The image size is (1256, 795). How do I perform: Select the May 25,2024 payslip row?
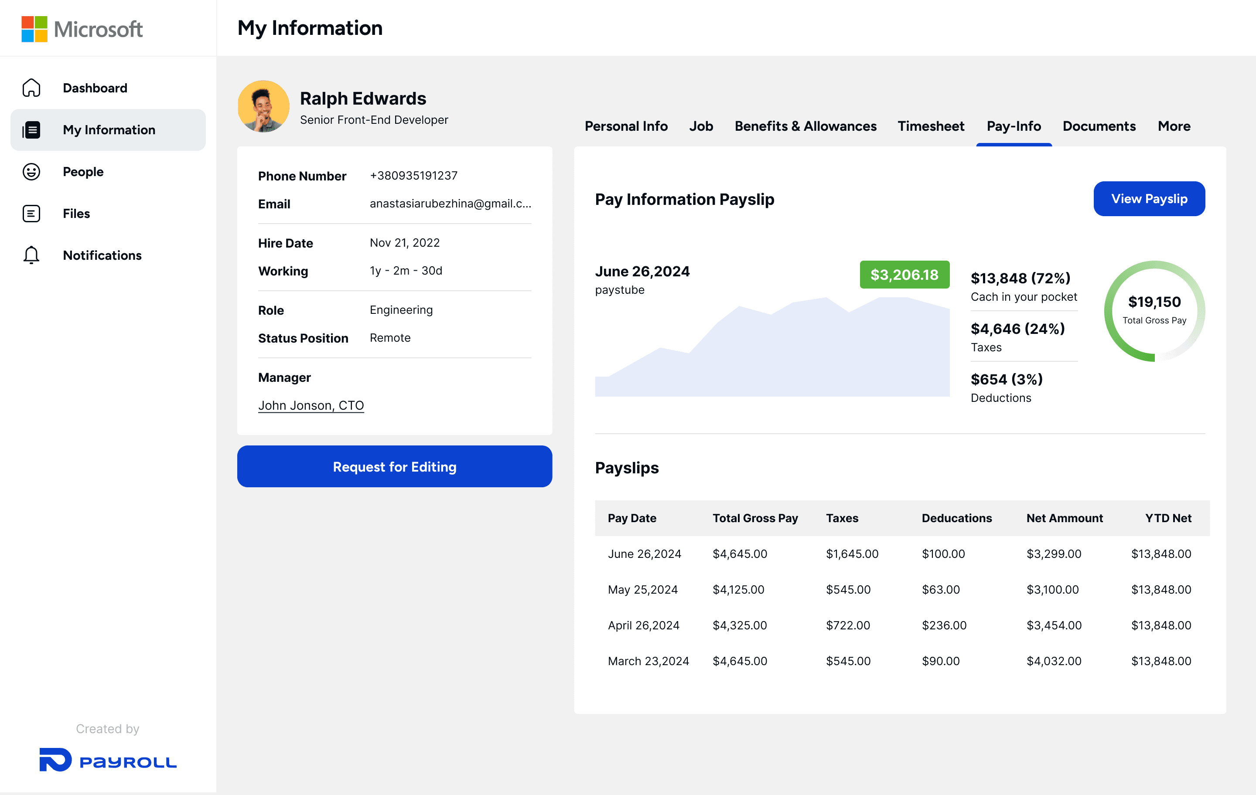899,590
